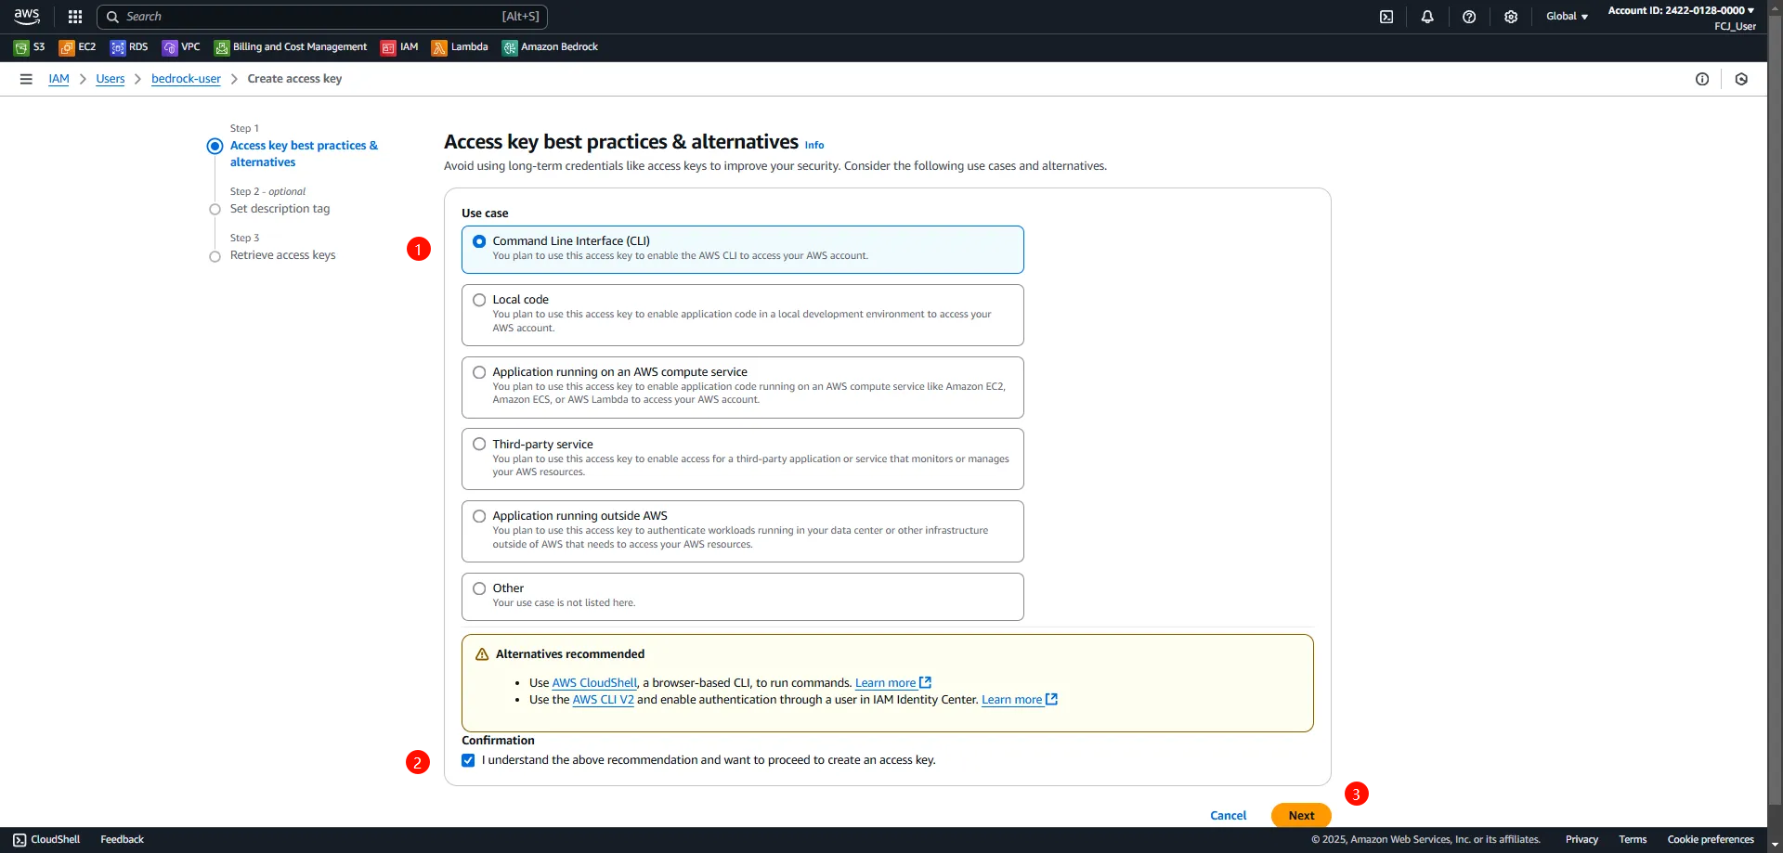Open RDS service shortcut
1783x853 pixels.
pyautogui.click(x=129, y=47)
